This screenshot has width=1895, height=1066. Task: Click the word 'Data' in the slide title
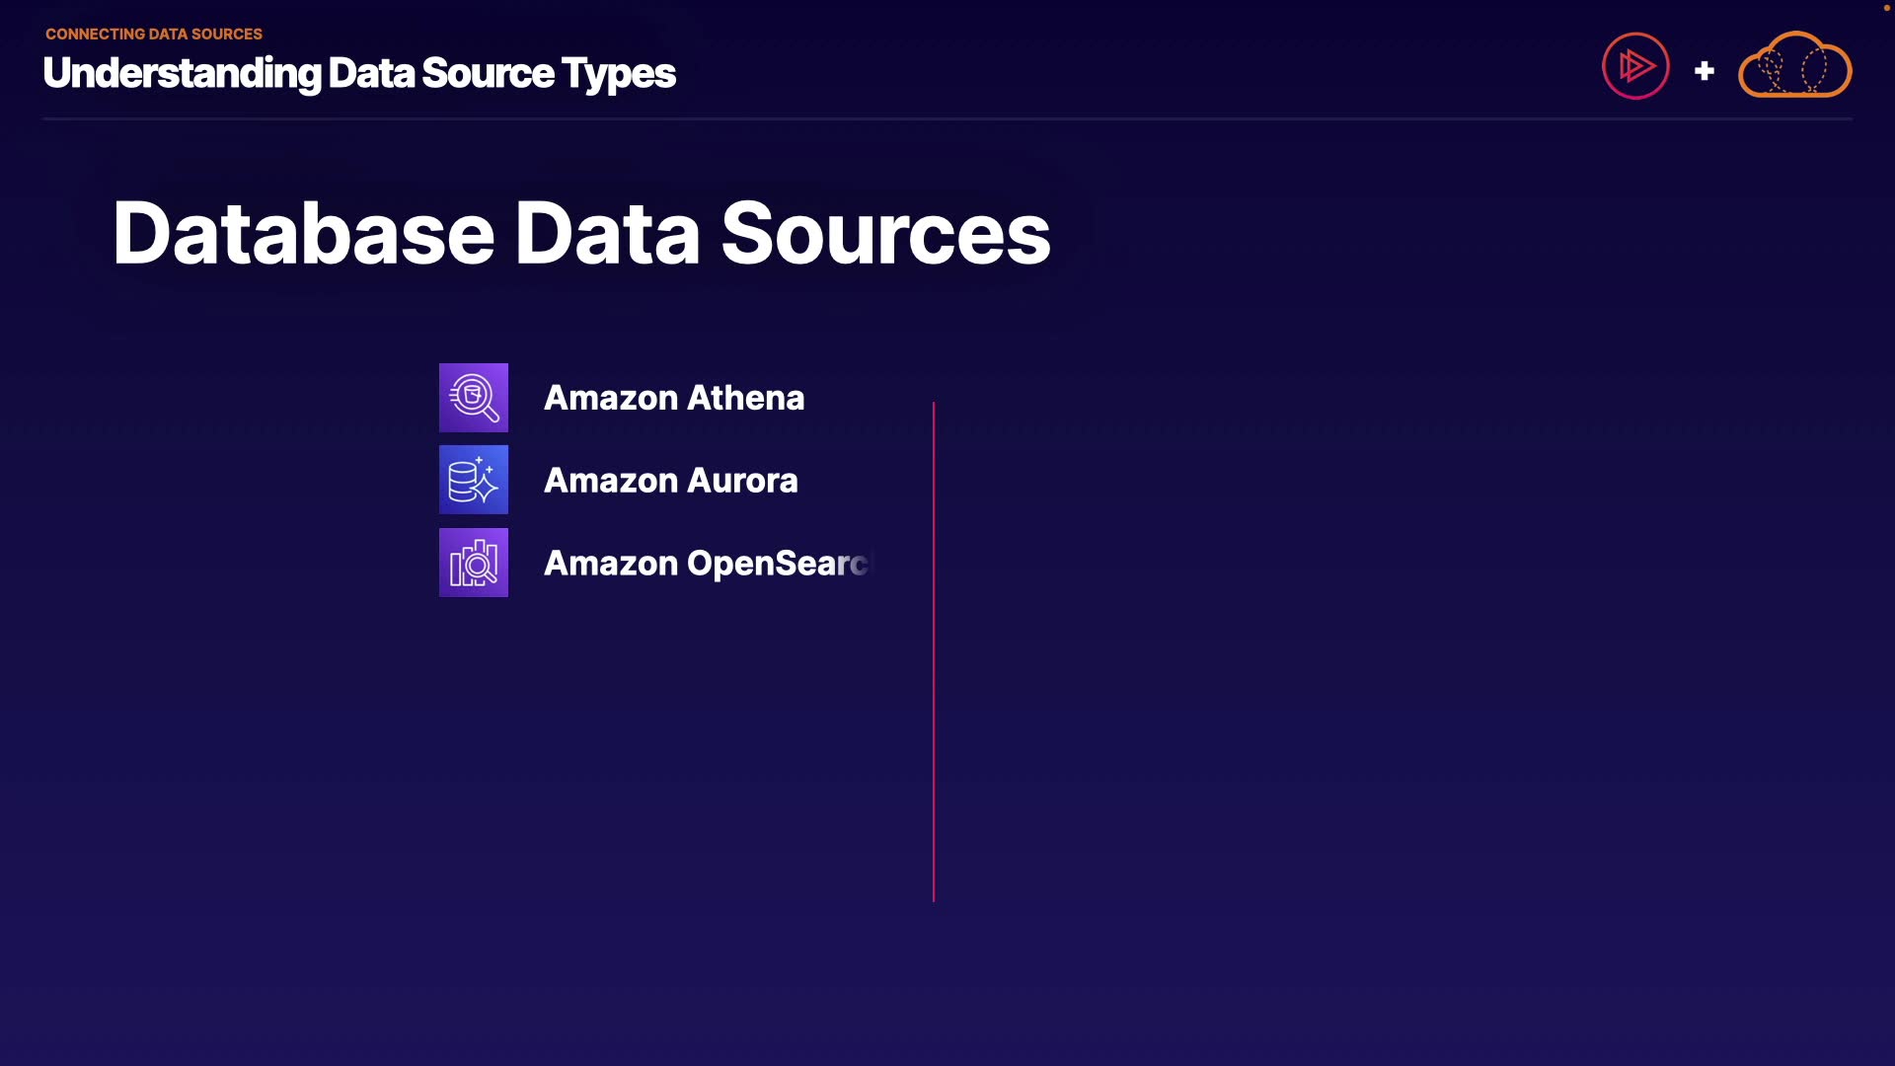pos(371,73)
